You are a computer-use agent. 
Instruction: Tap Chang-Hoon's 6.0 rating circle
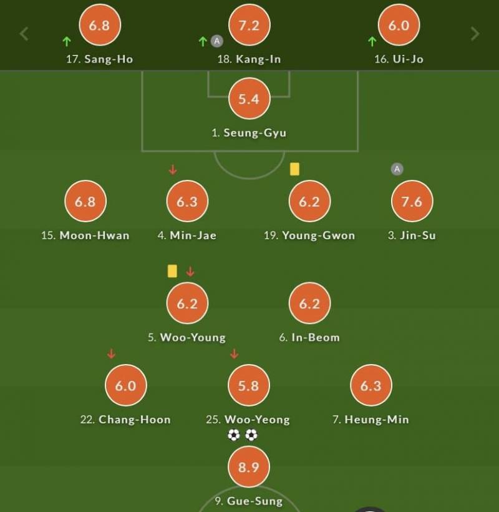tap(125, 386)
